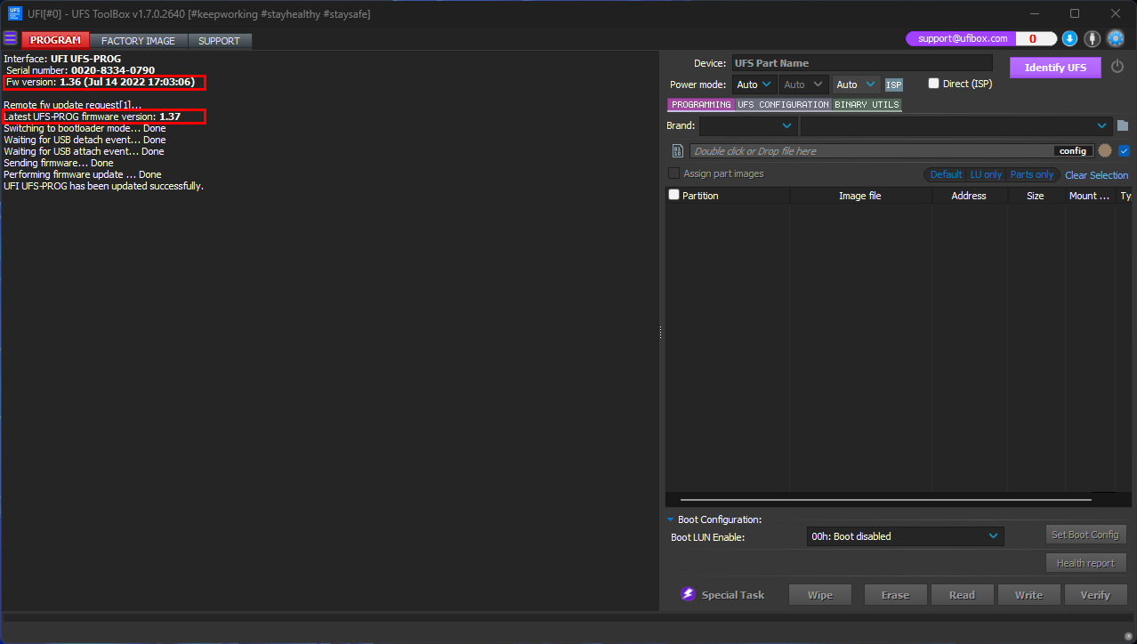The height and width of the screenshot is (644, 1137).
Task: Click the Health report button
Action: click(1085, 563)
